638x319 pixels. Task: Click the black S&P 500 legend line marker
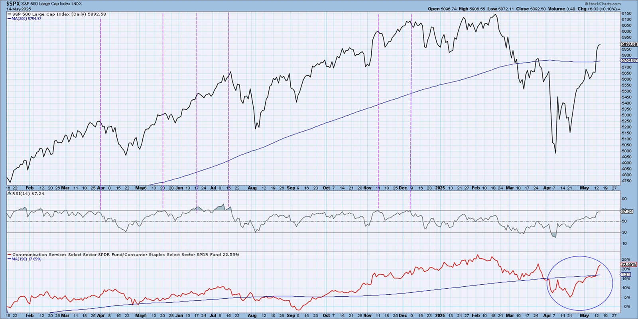coord(9,14)
